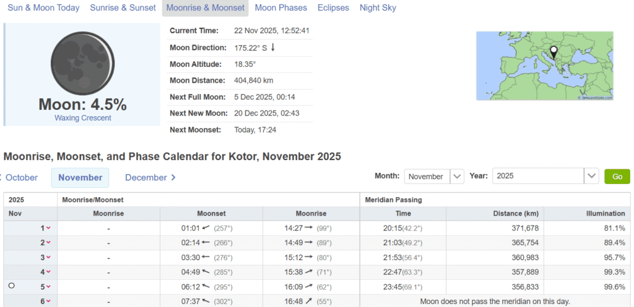Click the full moon symbol beside Nov 5
634x307 pixels.
pos(11,286)
